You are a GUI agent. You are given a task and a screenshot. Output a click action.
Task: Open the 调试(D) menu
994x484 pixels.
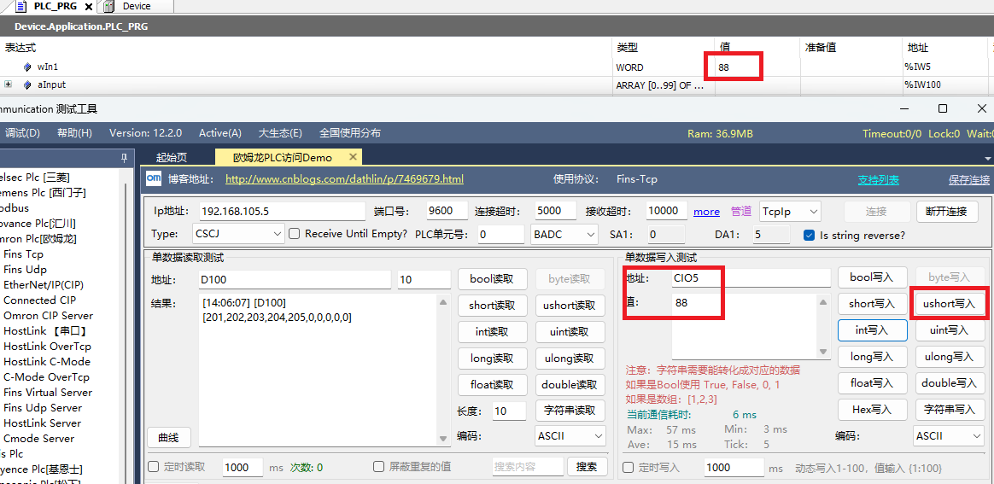point(22,133)
